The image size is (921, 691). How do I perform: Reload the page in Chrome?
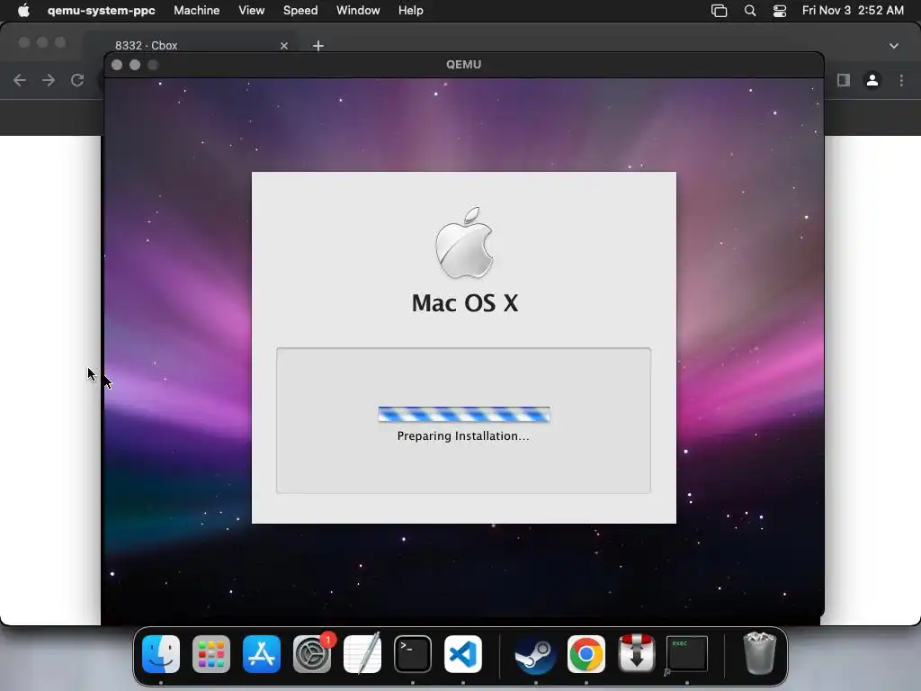click(77, 80)
